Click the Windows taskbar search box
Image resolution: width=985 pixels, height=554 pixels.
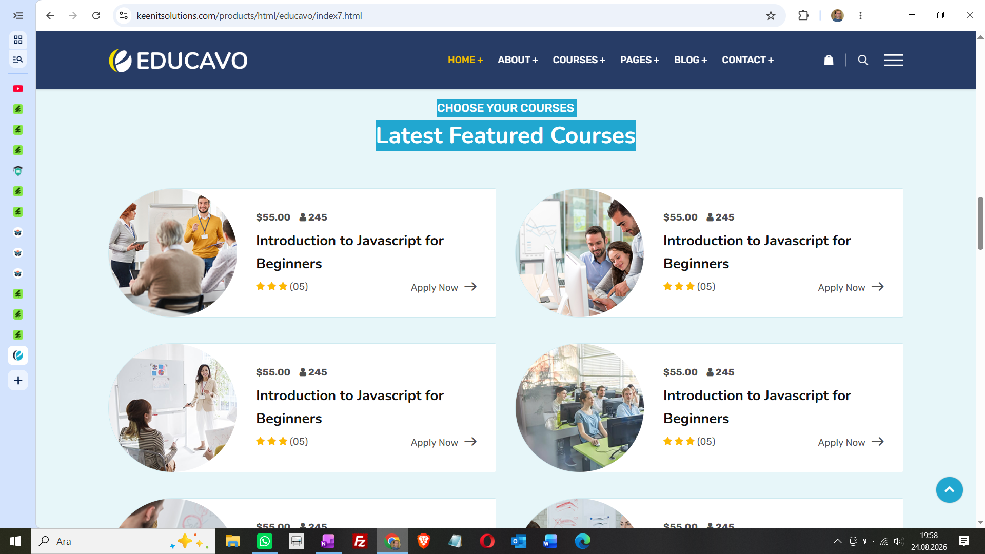click(x=123, y=541)
